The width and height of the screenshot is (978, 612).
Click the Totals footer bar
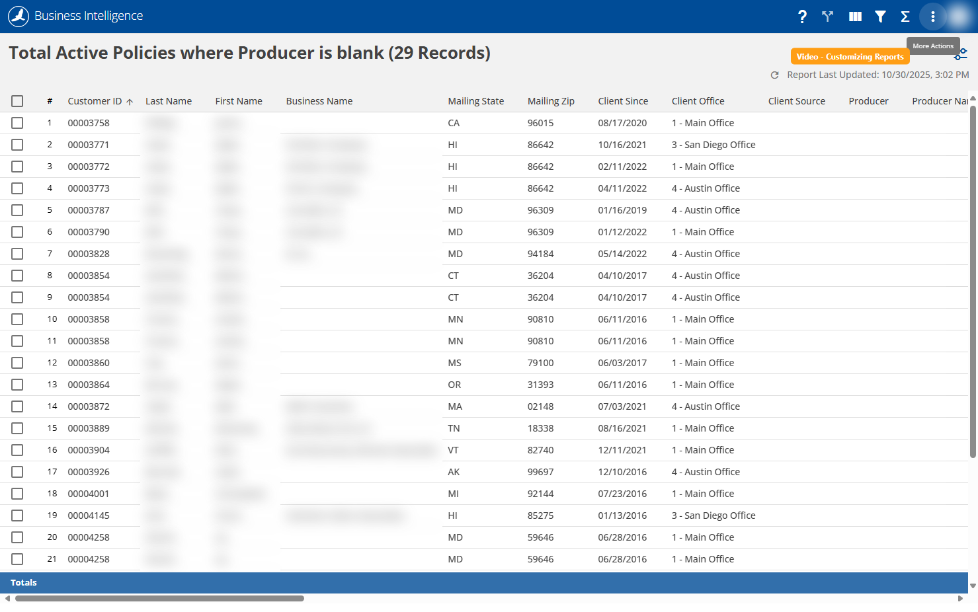pos(484,583)
